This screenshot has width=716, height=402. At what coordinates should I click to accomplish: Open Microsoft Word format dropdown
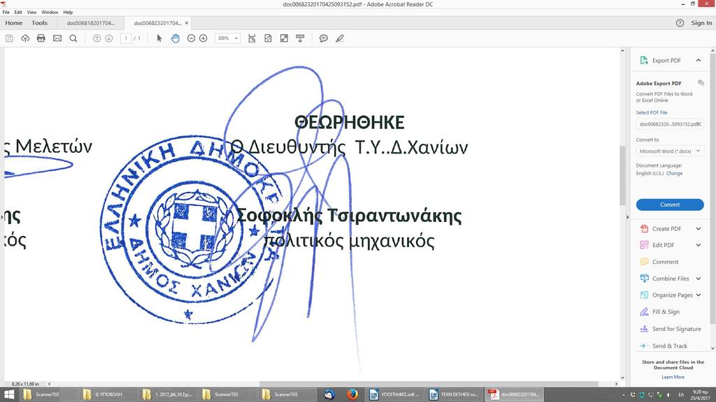tap(670, 151)
